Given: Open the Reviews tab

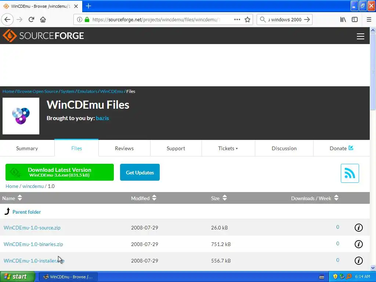Looking at the screenshot, I should [124, 148].
